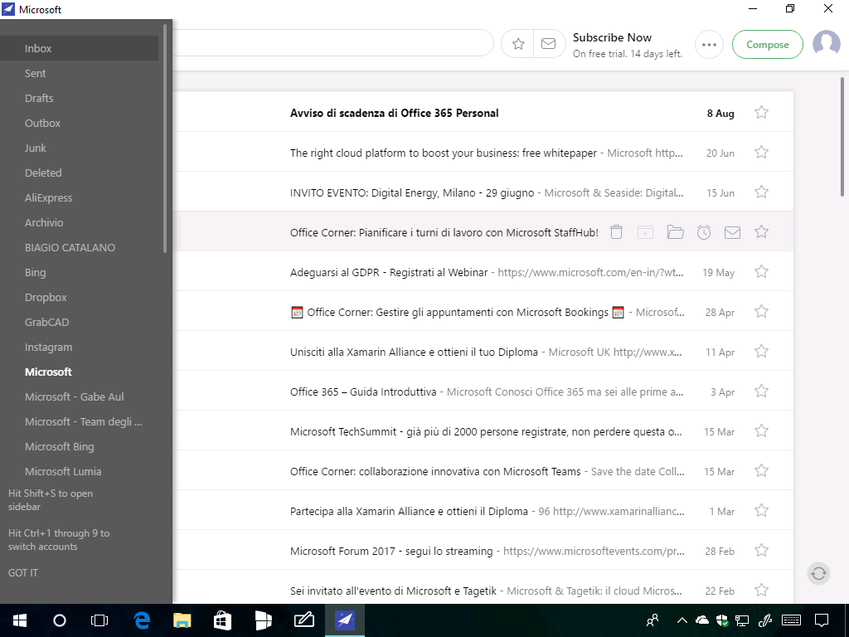Image resolution: width=849 pixels, height=637 pixels.
Task: Star the right cloud platform whitepaper email
Action: pos(762,153)
